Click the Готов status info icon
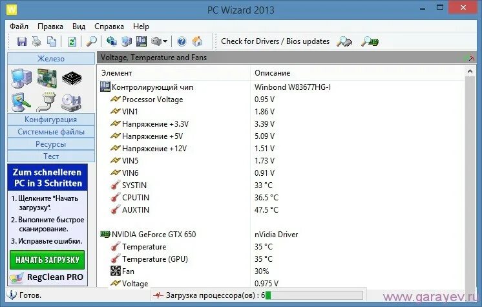Screen dimensions: 482x307 click(x=12, y=295)
